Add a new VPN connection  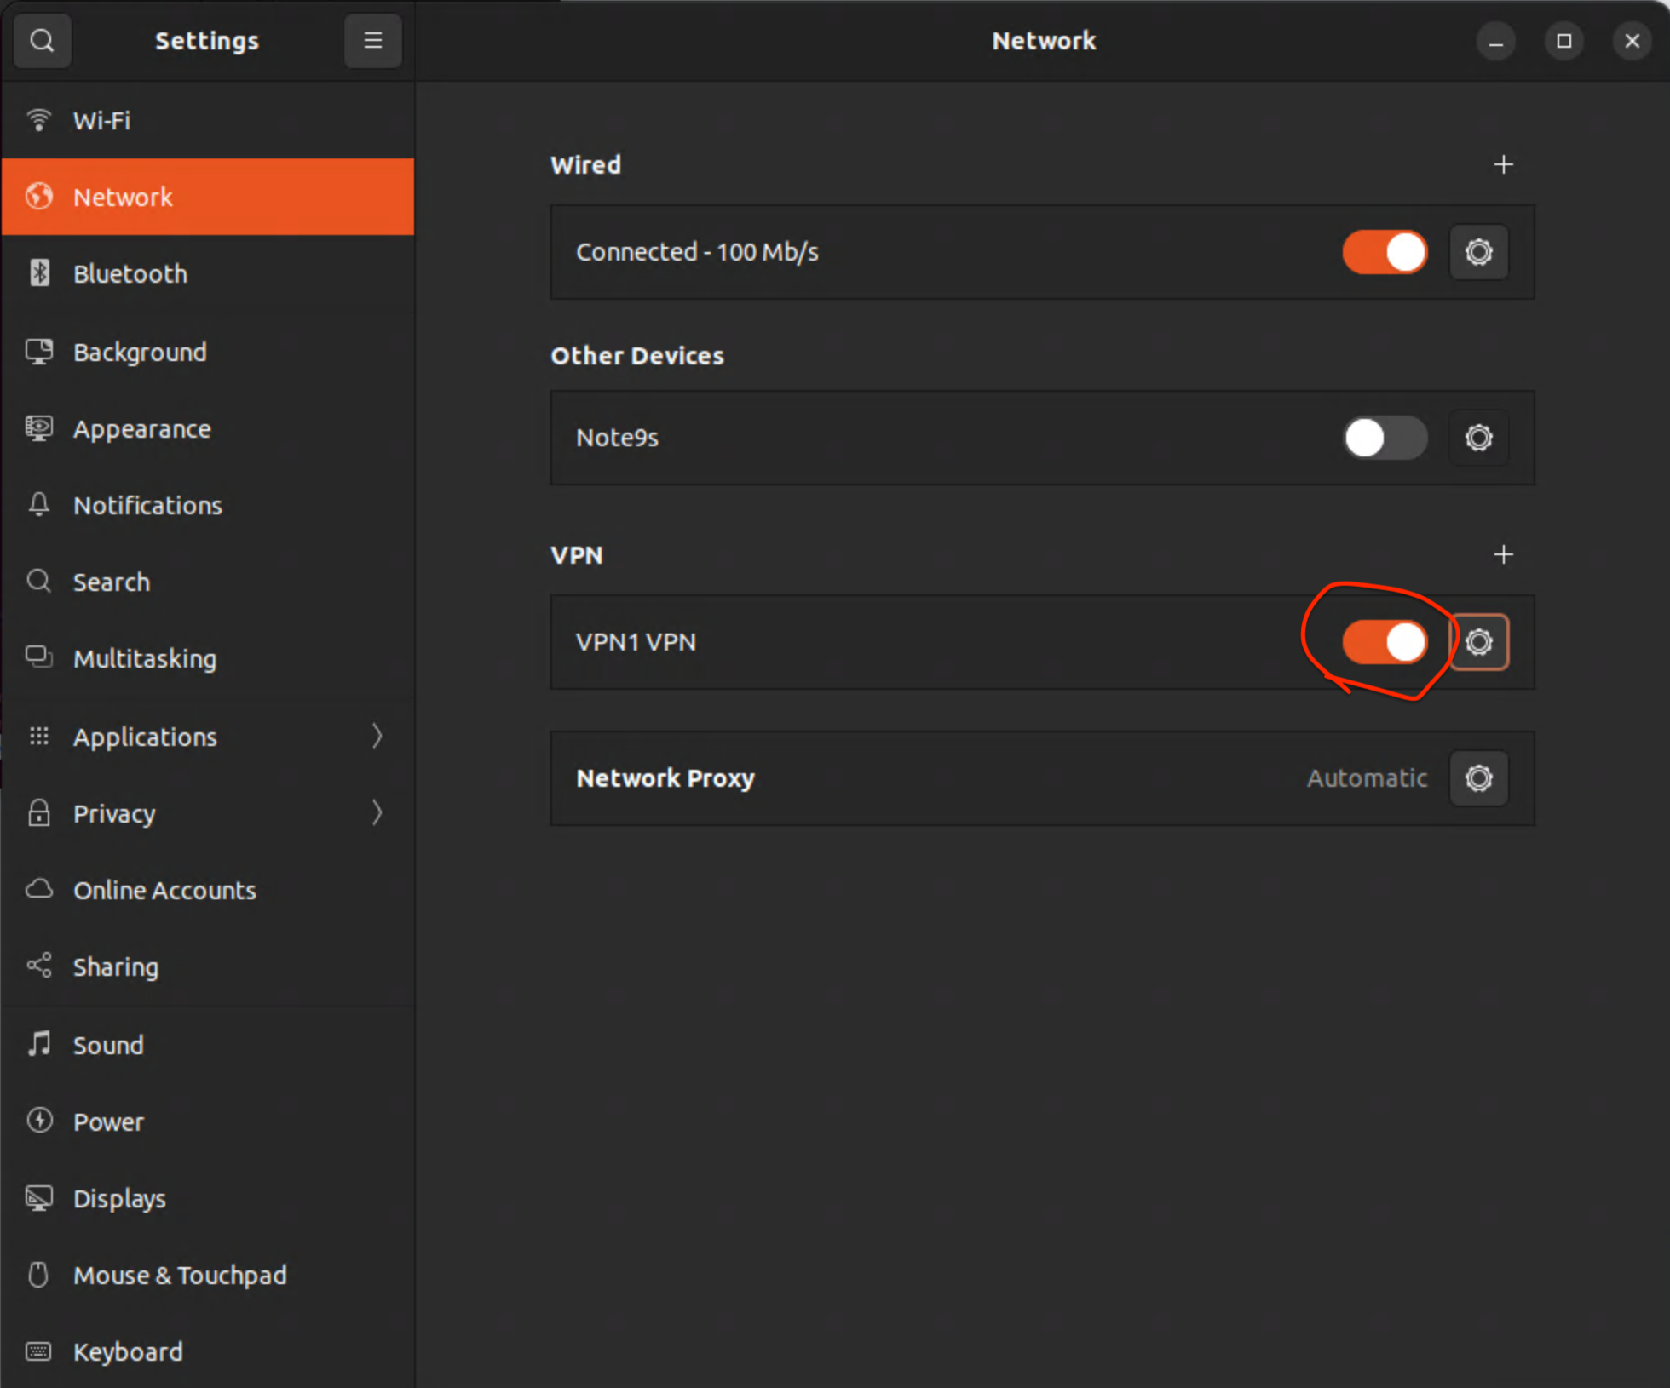click(1503, 554)
